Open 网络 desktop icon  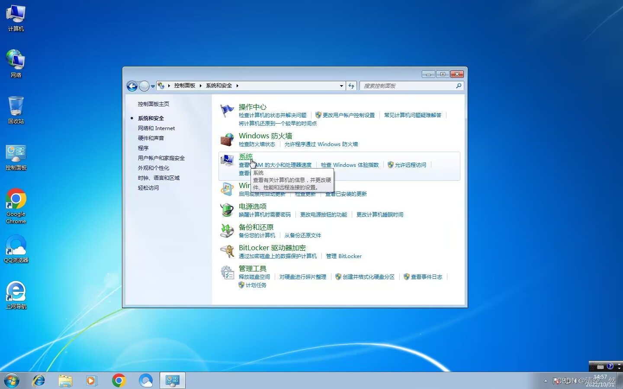pos(16,64)
